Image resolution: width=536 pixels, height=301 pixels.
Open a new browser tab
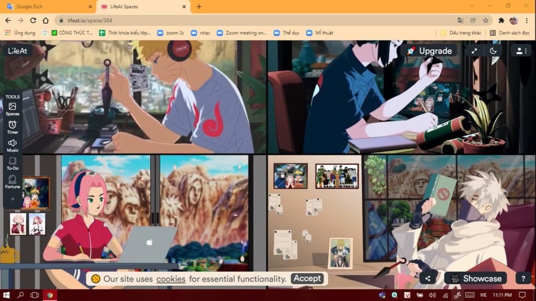click(x=199, y=6)
